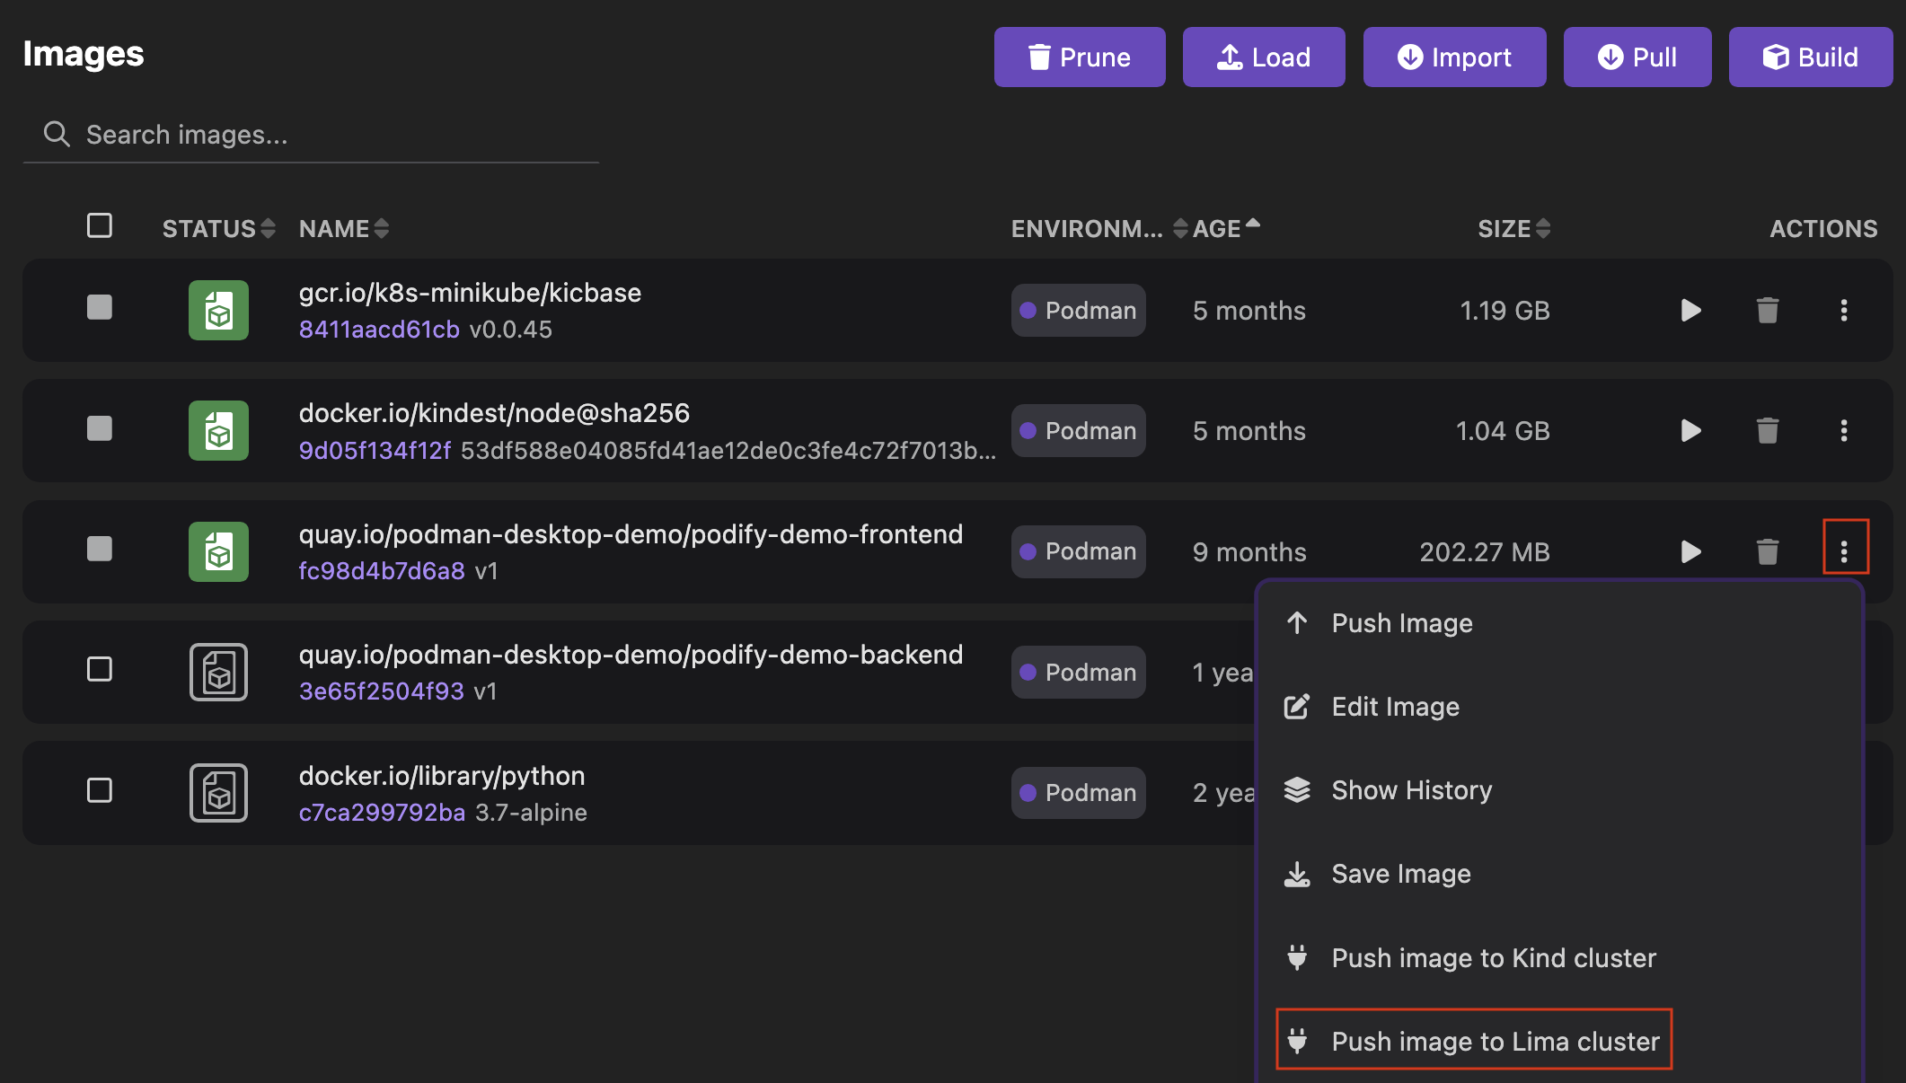The width and height of the screenshot is (1906, 1083).
Task: Check the podify-demo-backend image checkbox
Action: pos(100,669)
